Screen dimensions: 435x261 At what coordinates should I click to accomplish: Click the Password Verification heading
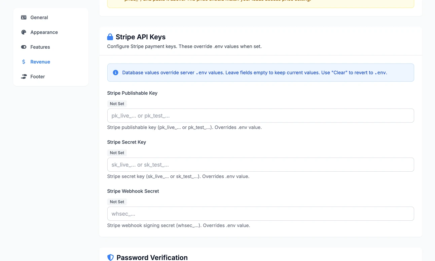click(x=152, y=258)
